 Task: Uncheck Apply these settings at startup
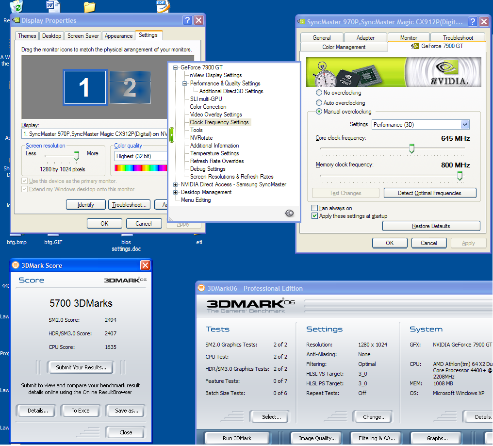coord(314,216)
